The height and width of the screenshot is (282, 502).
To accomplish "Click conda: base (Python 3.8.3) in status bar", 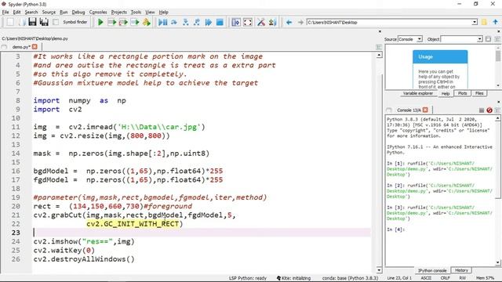I will tap(350, 278).
